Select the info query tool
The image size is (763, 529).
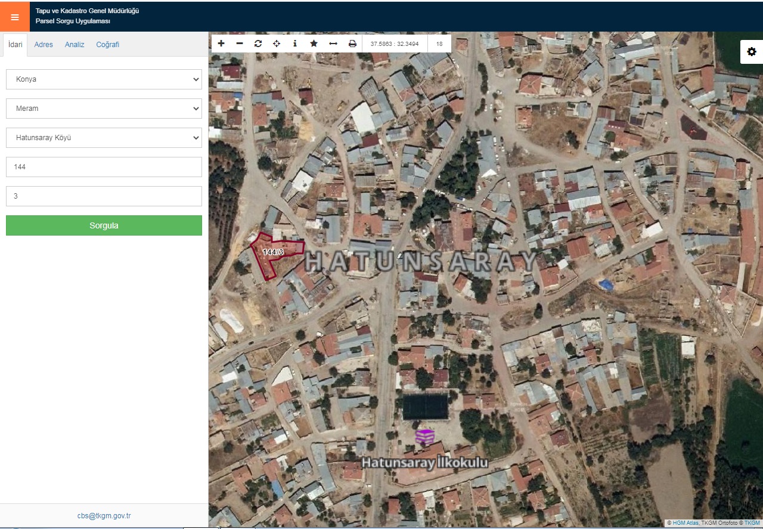point(295,44)
